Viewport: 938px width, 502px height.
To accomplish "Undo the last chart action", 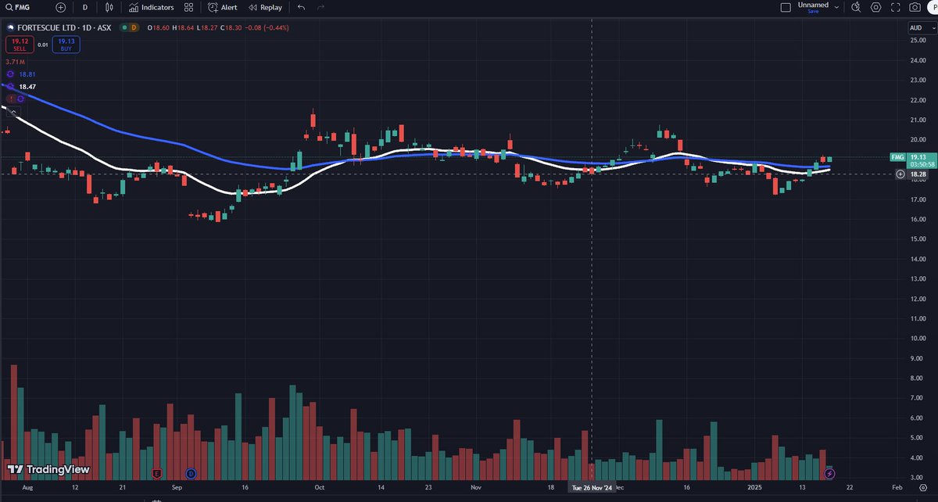I will pyautogui.click(x=302, y=7).
